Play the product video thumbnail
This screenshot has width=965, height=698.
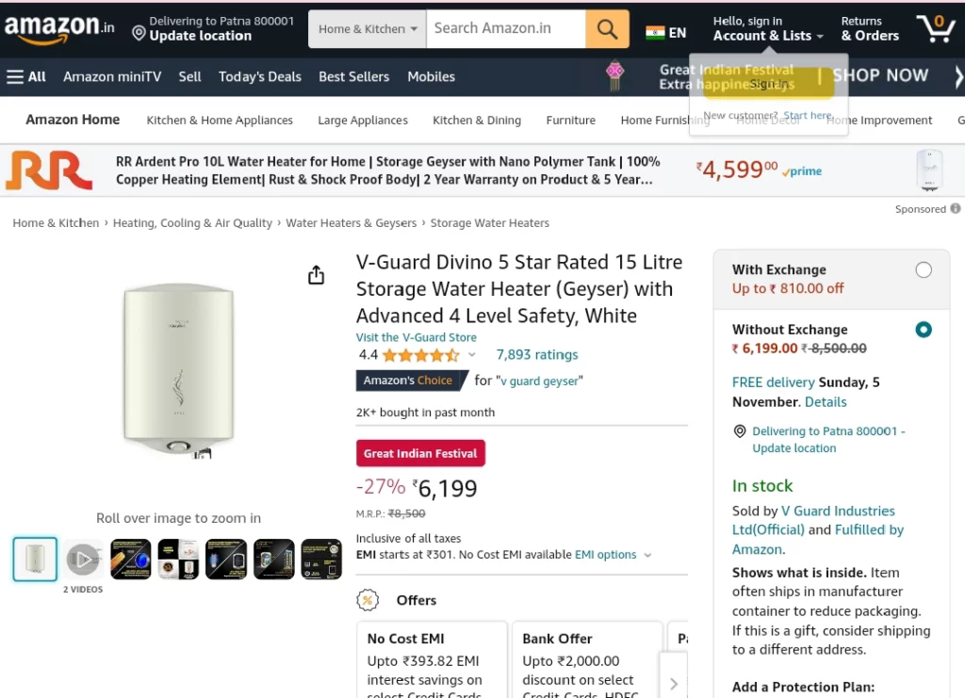coord(83,559)
